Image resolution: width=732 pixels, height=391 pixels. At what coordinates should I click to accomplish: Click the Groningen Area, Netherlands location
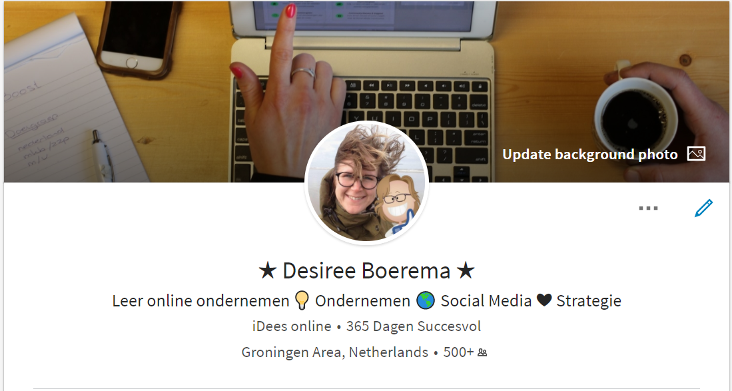(x=335, y=352)
